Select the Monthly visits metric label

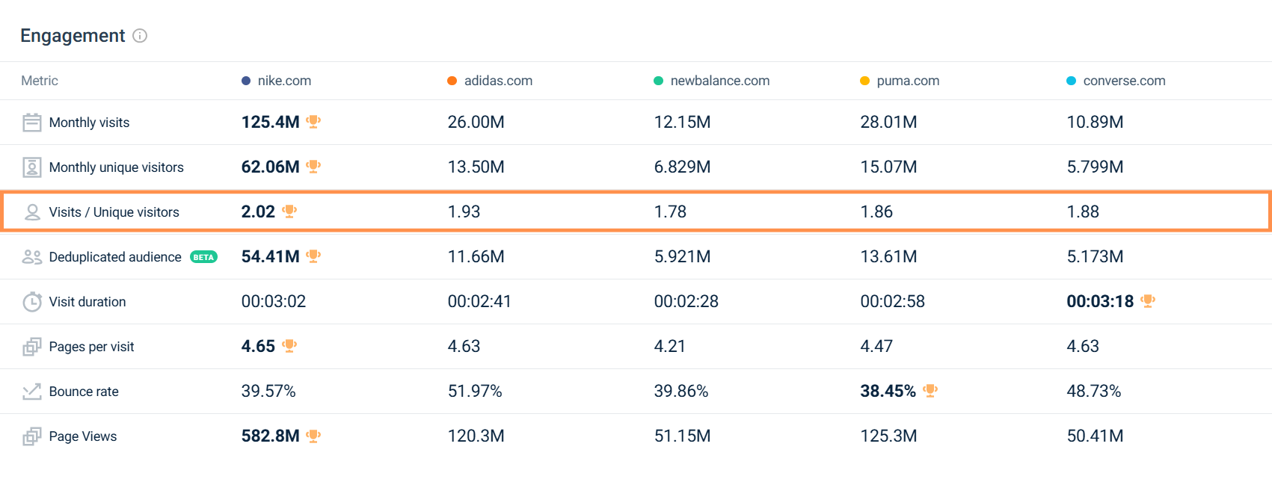coord(89,123)
